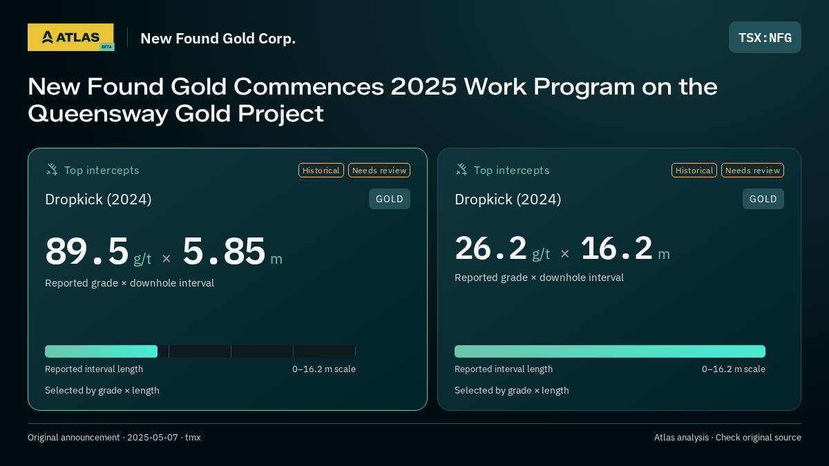Viewport: 829px width, 466px height.
Task: Click the fully filled interval bar for 16.2 m
Action: tap(610, 351)
